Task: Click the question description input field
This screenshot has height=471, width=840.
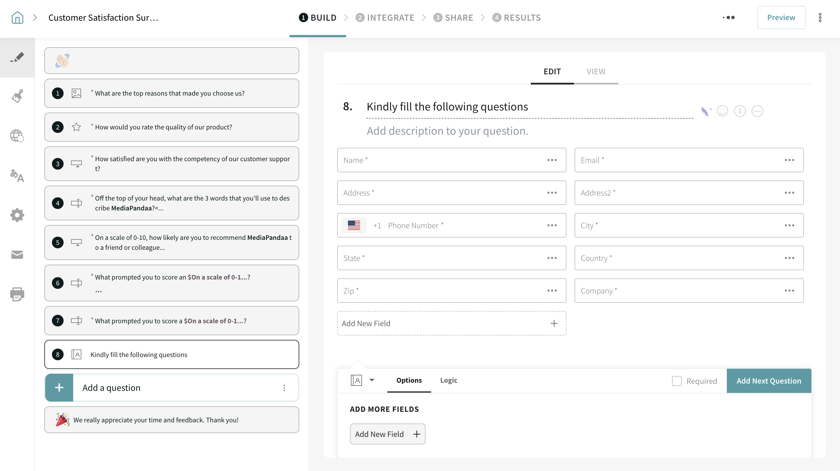Action: (447, 131)
